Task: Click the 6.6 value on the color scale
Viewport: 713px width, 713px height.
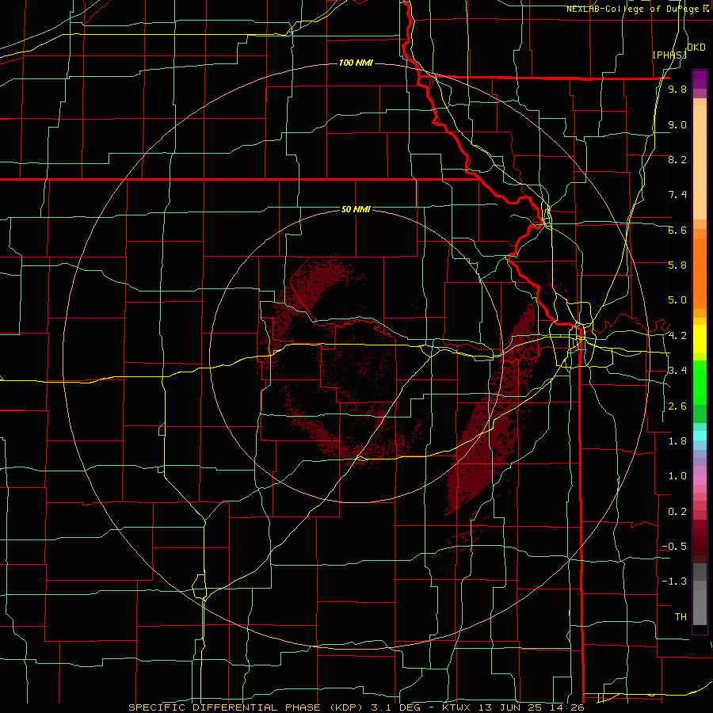Action: (677, 230)
